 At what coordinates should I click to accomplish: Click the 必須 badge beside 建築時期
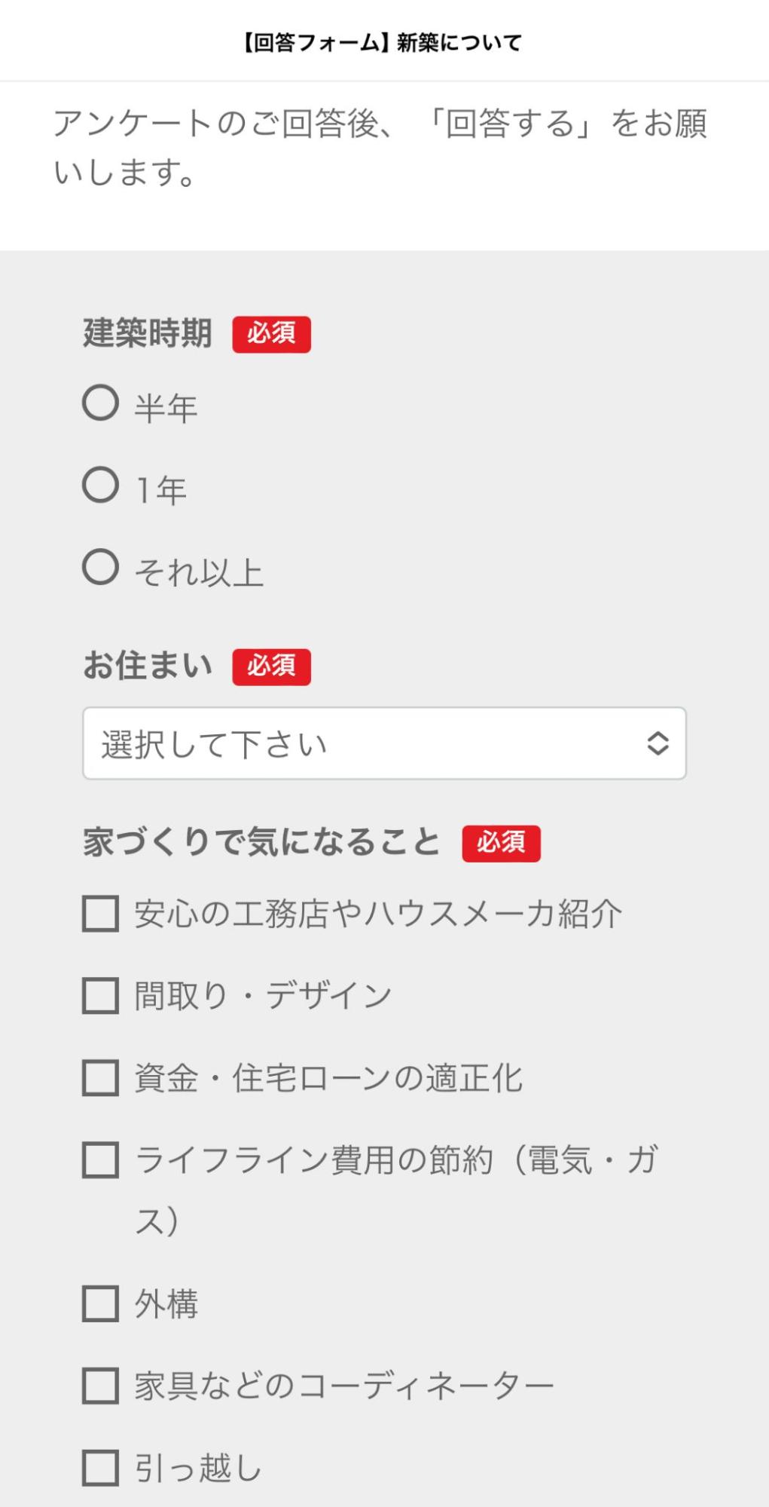271,334
